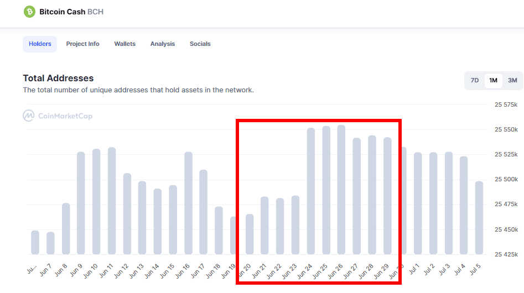
Task: Select the Jun 13 bar in chart
Action: pyautogui.click(x=142, y=218)
